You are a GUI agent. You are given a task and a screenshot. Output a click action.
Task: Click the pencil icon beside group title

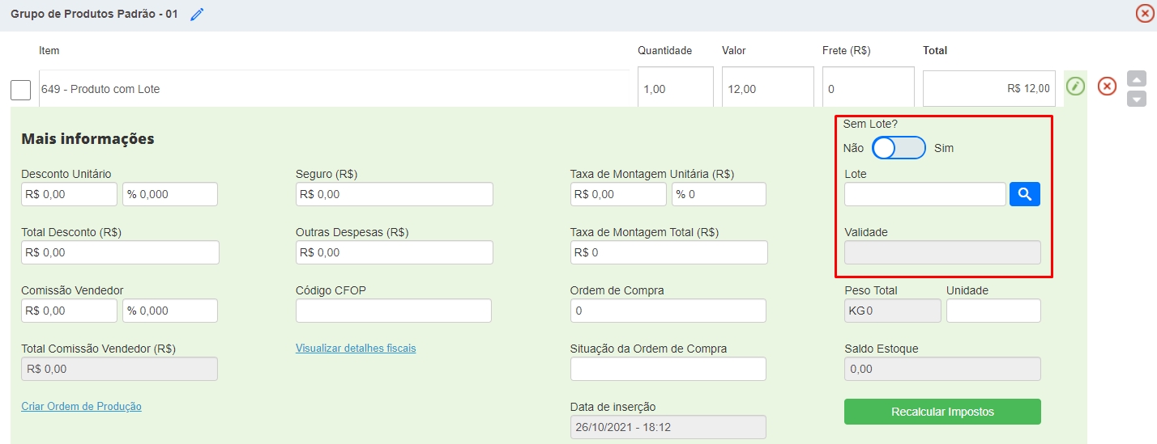[x=197, y=15]
